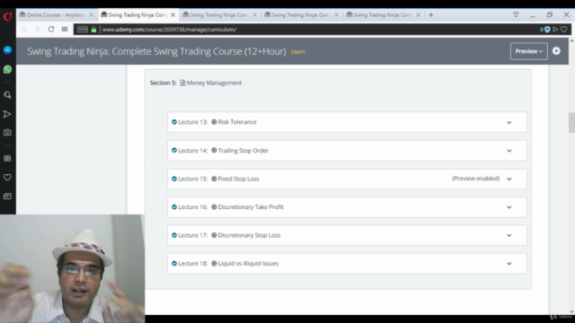
Task: Click the DRAFT status label
Action: tap(298, 52)
